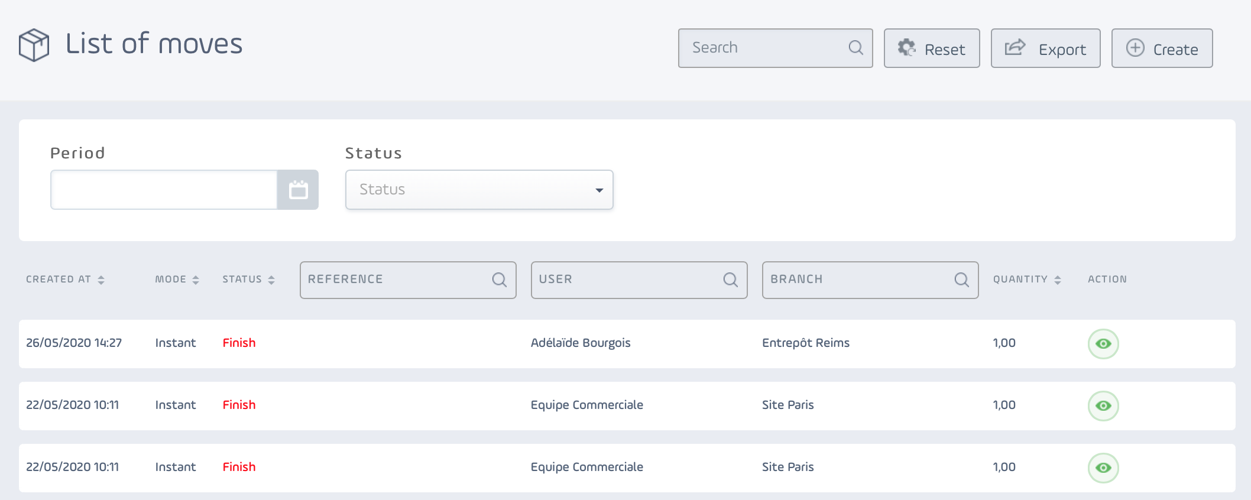Open the calendar picker for Period
This screenshot has height=500, width=1251.
coord(298,190)
